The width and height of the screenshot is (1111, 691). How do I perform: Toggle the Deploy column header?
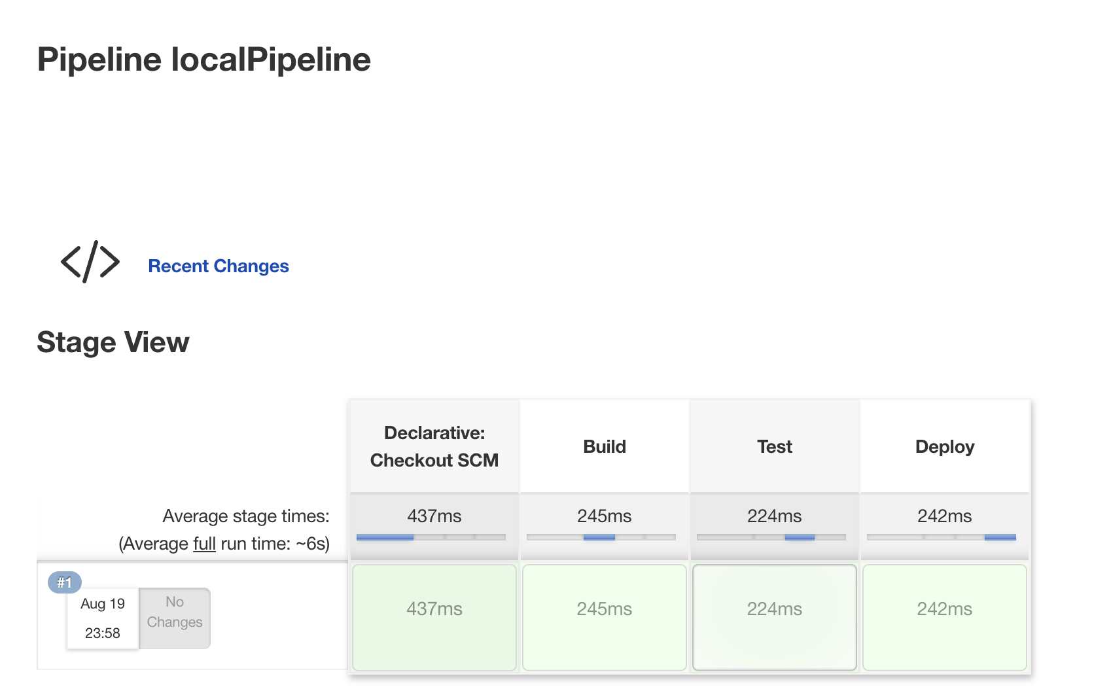tap(944, 446)
